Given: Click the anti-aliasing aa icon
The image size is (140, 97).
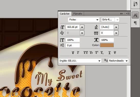Looking at the screenshot, I should (106, 60).
